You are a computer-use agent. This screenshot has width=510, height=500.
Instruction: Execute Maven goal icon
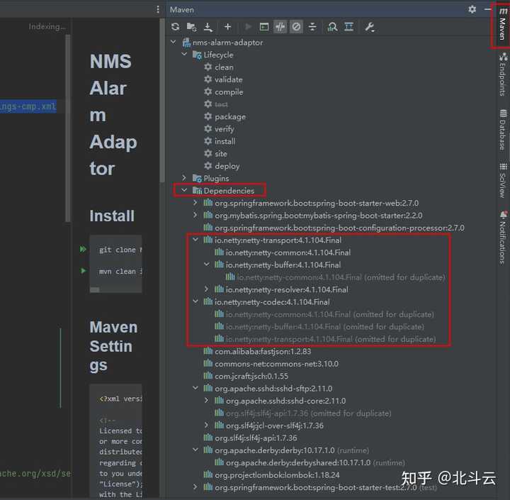[x=264, y=27]
